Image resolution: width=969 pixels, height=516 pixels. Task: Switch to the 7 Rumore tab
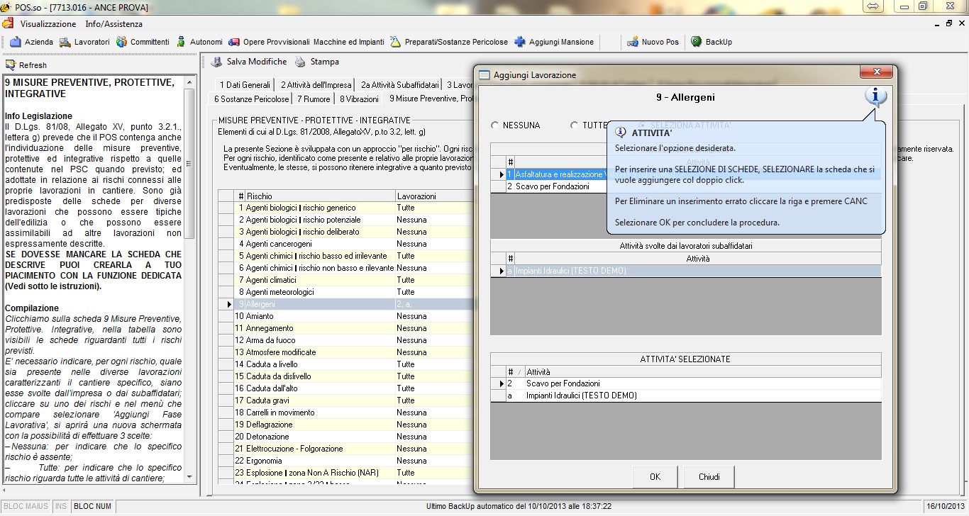pyautogui.click(x=314, y=99)
